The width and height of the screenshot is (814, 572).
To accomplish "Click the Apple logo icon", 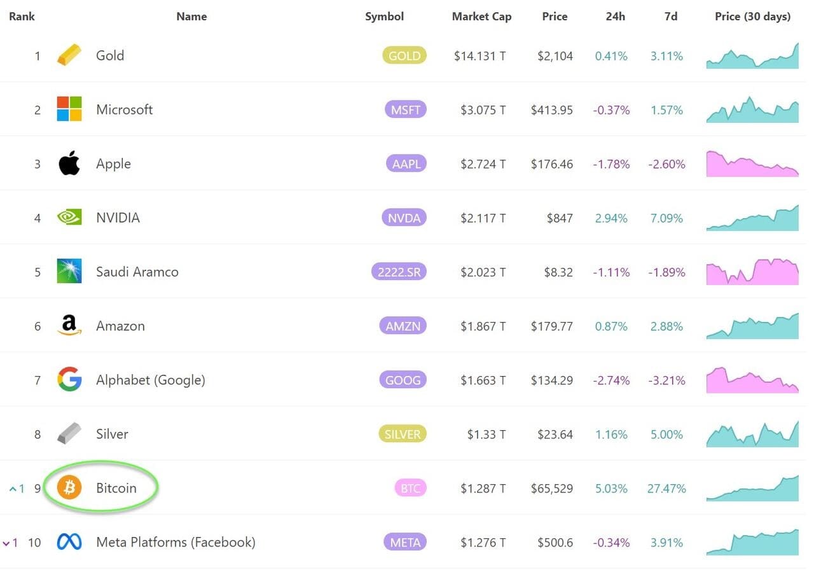I will click(x=69, y=163).
